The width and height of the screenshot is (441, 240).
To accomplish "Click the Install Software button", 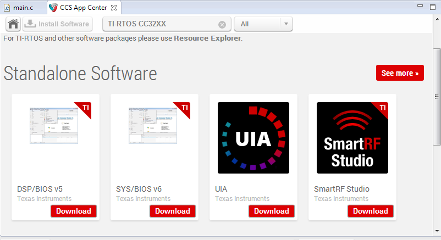I will 57,24.
